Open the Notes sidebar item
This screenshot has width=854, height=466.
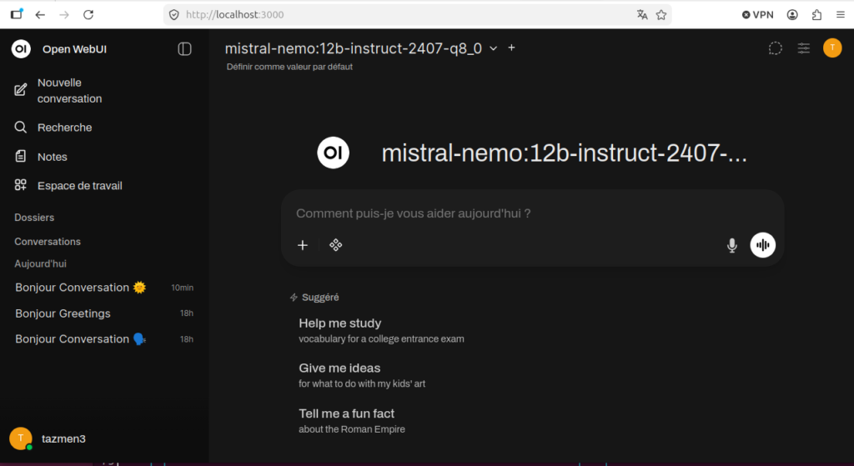[x=52, y=157]
